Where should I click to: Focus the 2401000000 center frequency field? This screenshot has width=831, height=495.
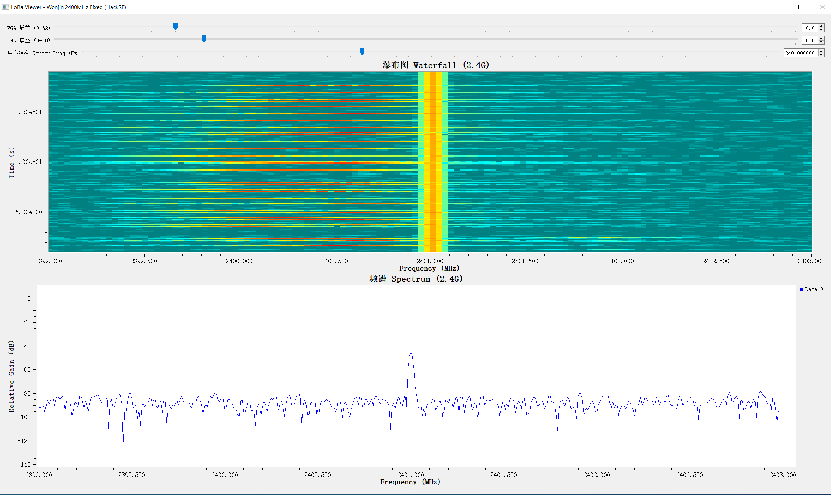point(801,53)
